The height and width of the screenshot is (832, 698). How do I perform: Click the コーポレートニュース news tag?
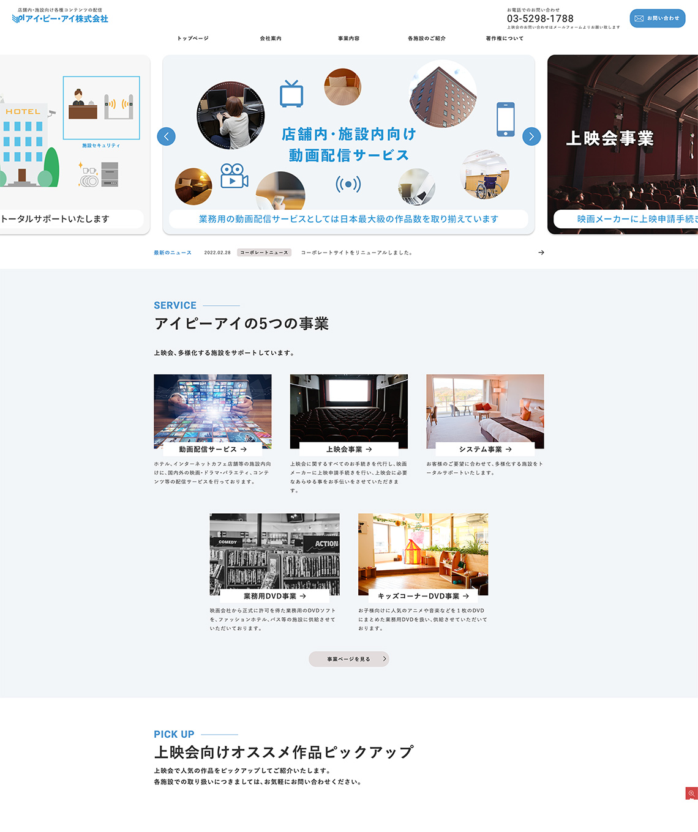265,252
